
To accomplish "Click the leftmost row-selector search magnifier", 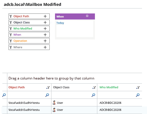I will (x=4, y=95).
